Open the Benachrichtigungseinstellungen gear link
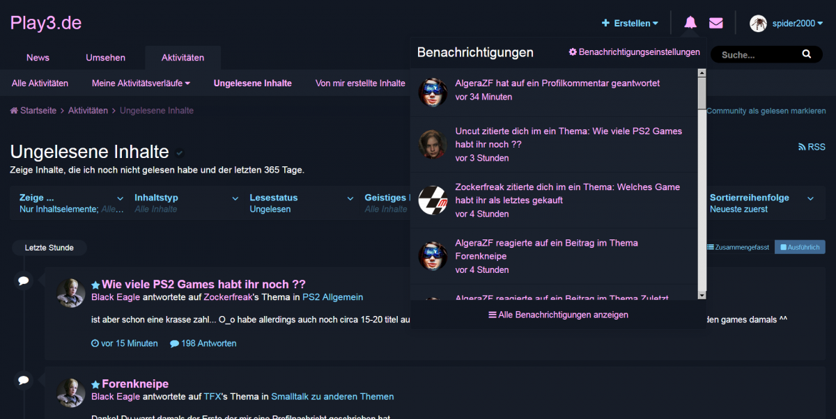The image size is (836, 419). tap(634, 52)
